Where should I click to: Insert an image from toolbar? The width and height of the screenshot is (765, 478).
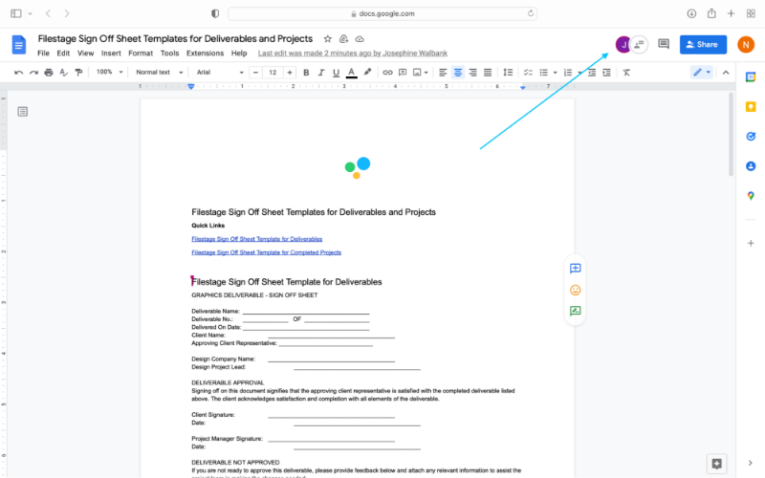(417, 73)
